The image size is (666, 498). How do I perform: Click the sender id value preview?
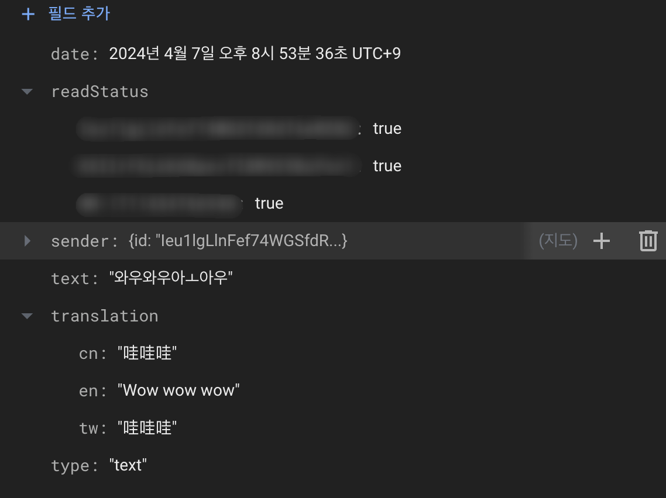click(237, 241)
